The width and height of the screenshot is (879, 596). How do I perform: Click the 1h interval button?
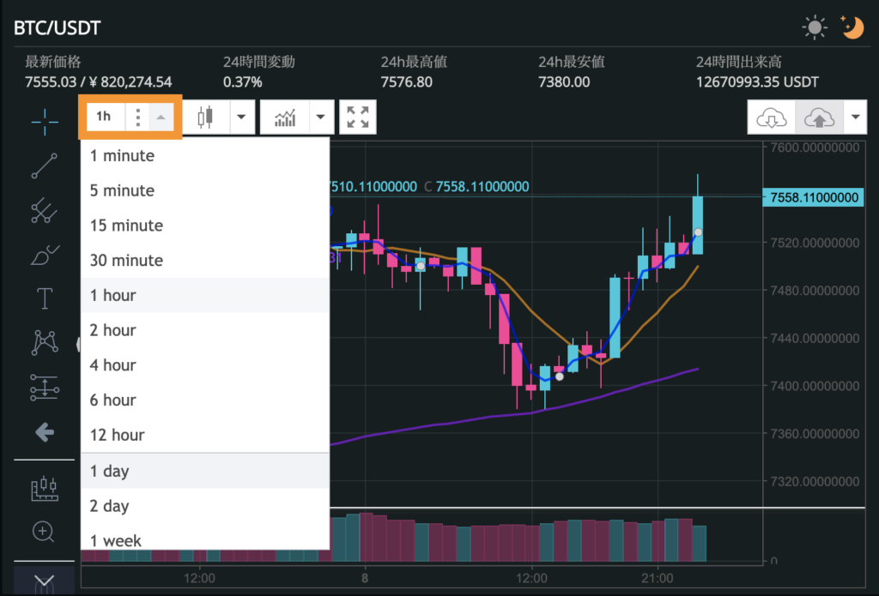(104, 117)
